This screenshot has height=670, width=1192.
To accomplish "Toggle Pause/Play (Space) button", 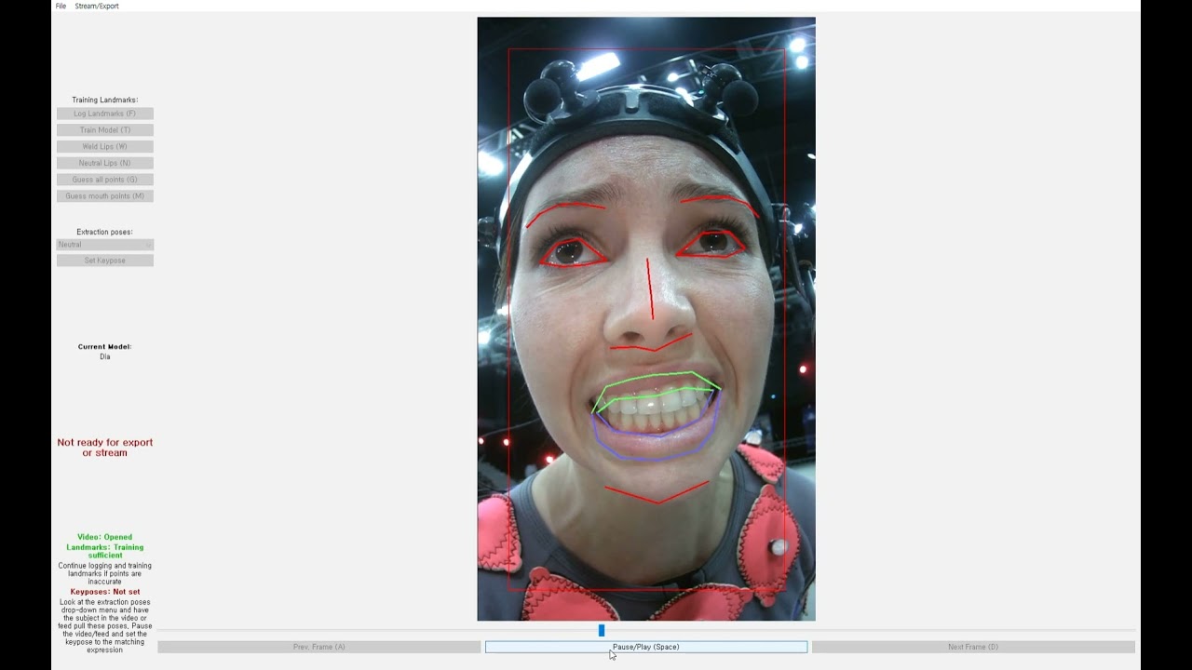I will pos(646,647).
